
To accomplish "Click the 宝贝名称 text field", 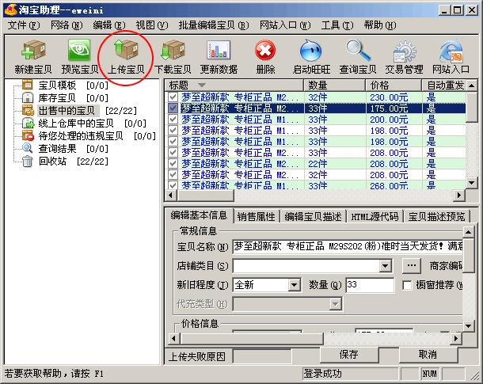I will (x=348, y=247).
